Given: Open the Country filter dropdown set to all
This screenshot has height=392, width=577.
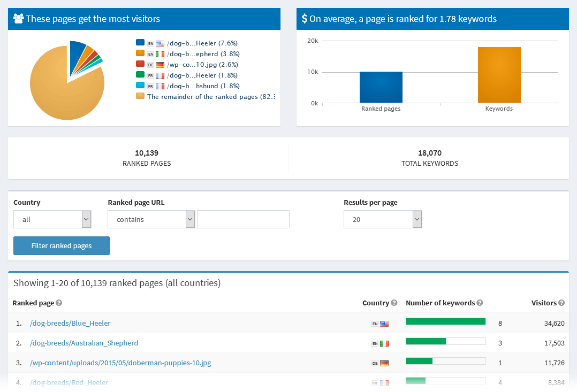Looking at the screenshot, I should [52, 219].
